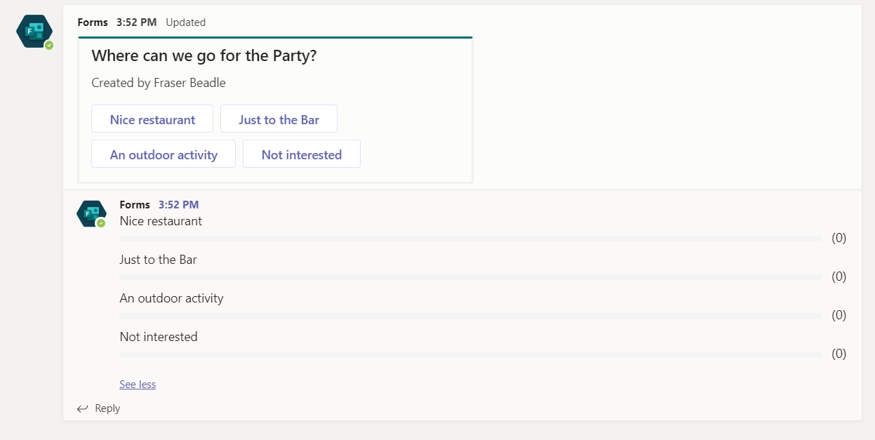Click the Just to the Bar result bar
This screenshot has height=440, width=875.
tap(470, 277)
